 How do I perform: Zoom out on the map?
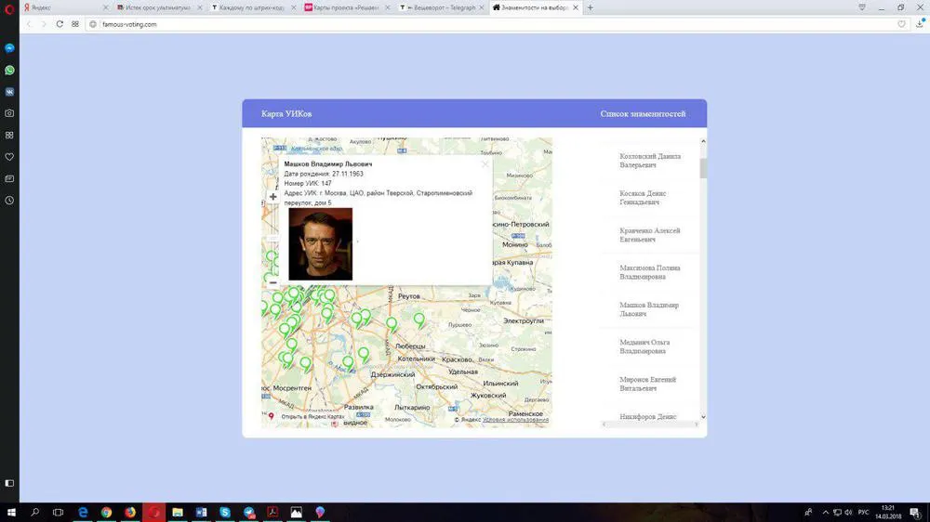coord(272,282)
